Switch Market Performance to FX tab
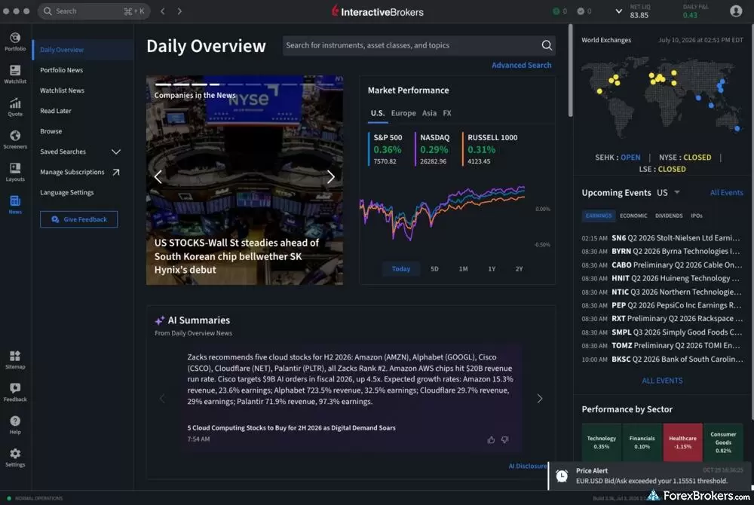 (x=447, y=113)
